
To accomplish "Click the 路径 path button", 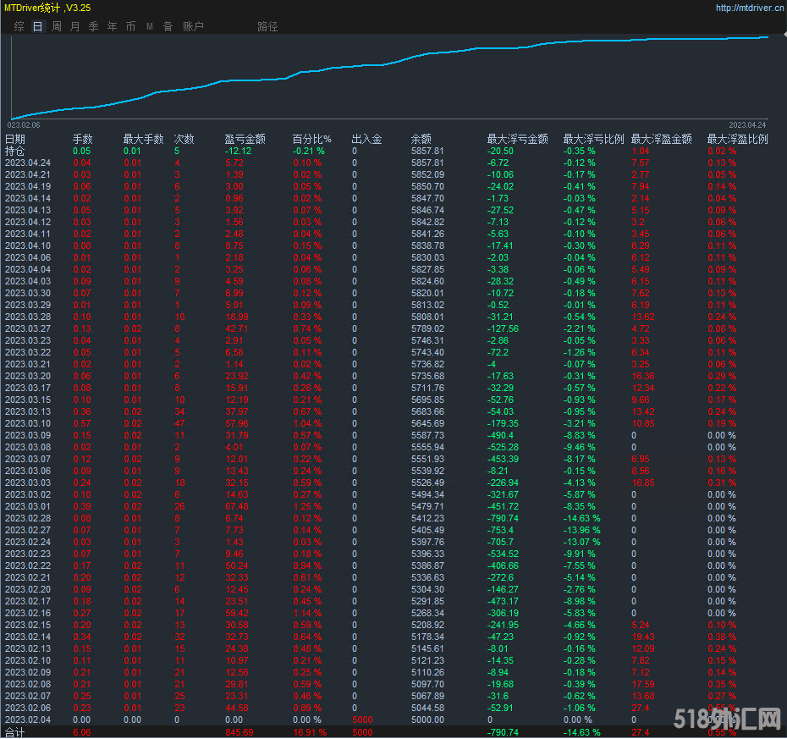I will [x=267, y=26].
